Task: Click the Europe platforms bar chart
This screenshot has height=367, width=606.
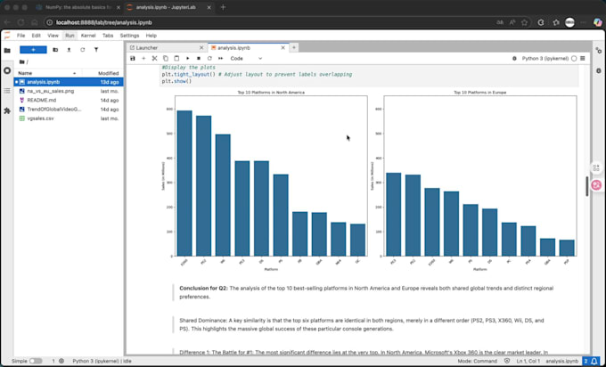Action: tap(473, 181)
